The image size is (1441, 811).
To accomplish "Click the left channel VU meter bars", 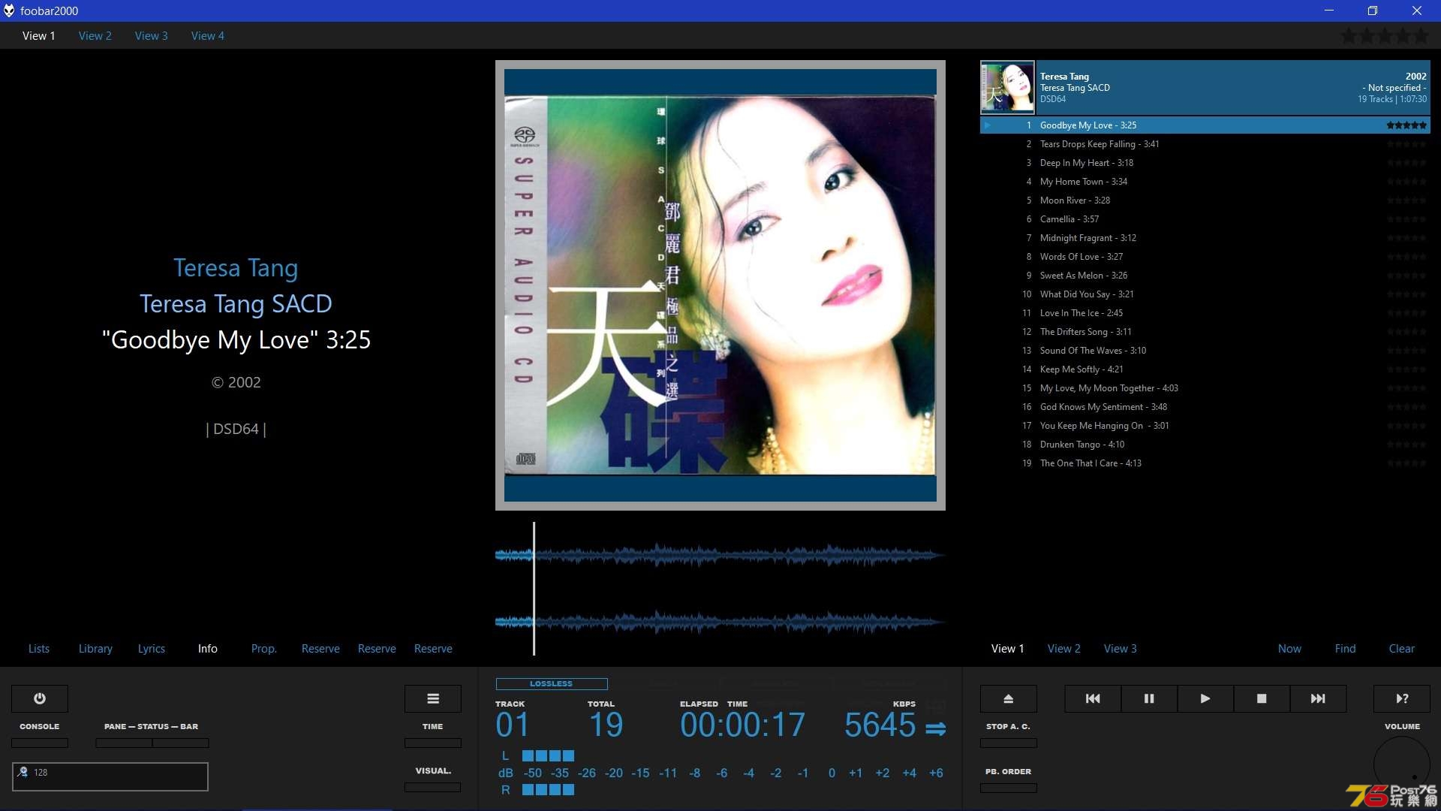I will [x=549, y=755].
